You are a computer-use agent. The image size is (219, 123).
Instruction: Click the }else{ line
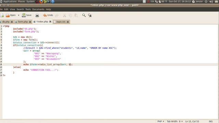pyautogui.click(x=17, y=67)
